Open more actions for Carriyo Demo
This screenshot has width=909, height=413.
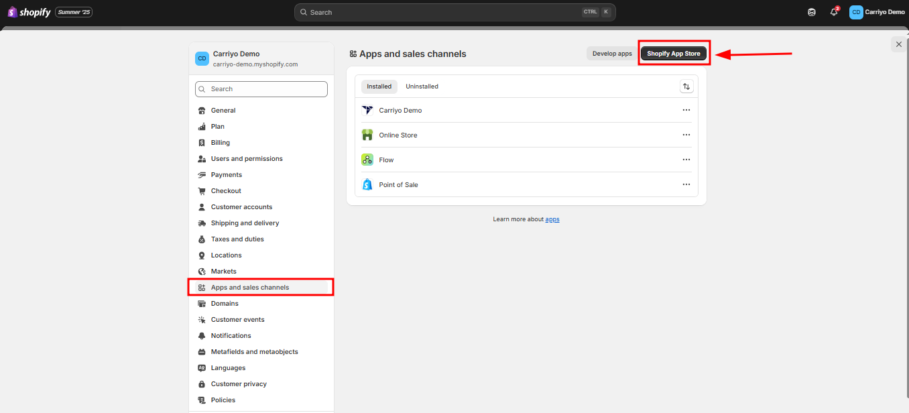point(686,110)
